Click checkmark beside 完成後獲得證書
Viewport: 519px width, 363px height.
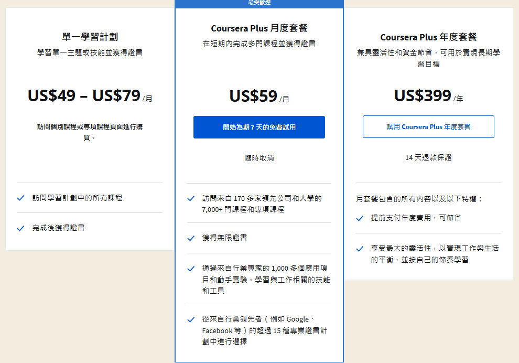pos(20,228)
